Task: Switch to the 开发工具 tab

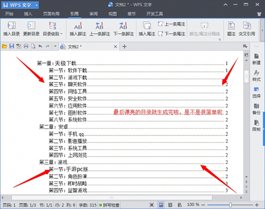Action: (155, 14)
